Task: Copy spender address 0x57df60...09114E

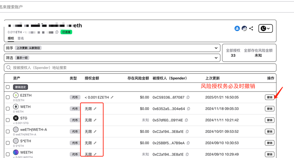Action: tap(187, 120)
